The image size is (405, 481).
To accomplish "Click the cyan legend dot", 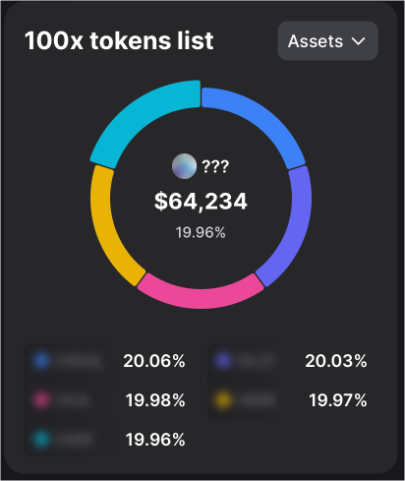I will point(41,439).
